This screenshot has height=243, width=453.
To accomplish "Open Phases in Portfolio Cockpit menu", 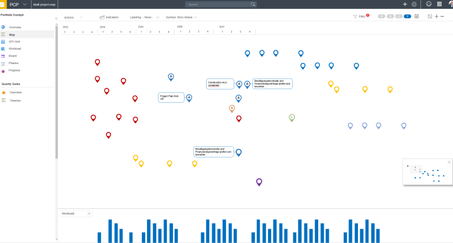I will (x=13, y=63).
